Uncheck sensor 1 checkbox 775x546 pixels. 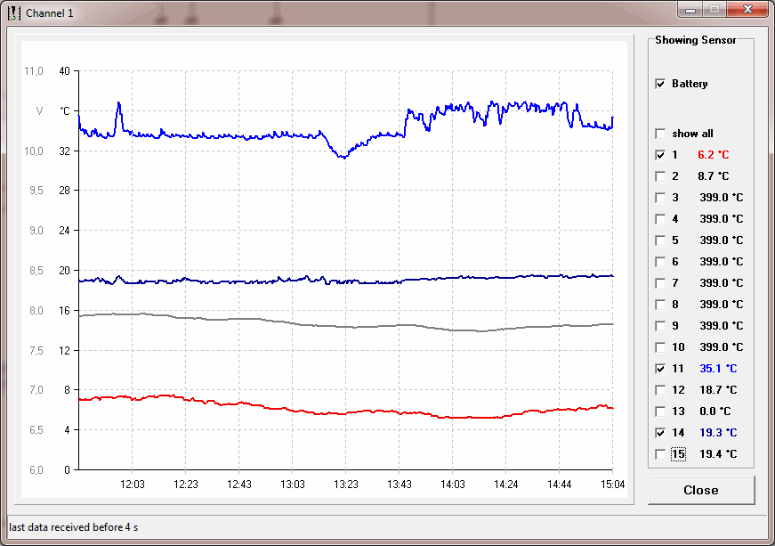pos(660,155)
